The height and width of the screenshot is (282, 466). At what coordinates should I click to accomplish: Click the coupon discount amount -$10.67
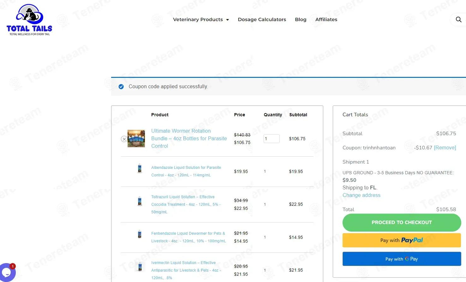(x=423, y=147)
